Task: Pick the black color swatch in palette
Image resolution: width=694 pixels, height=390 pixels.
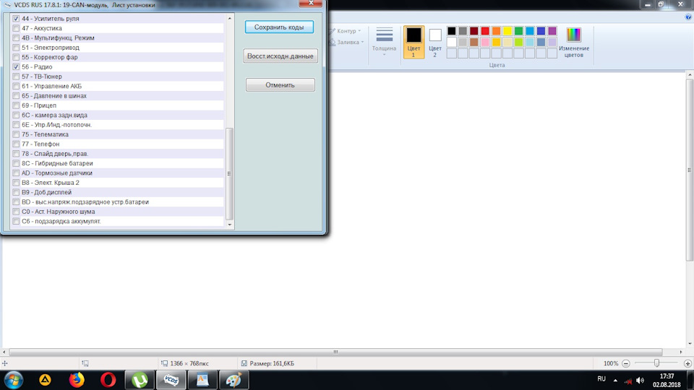Action: click(451, 31)
